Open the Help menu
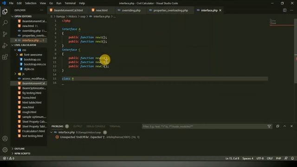Image resolution: width=297 pixels, height=167 pixels. coord(82,3)
